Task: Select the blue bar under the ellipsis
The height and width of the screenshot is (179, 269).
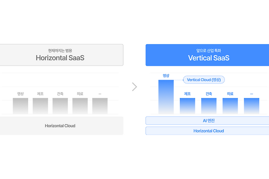Action: tap(251, 106)
